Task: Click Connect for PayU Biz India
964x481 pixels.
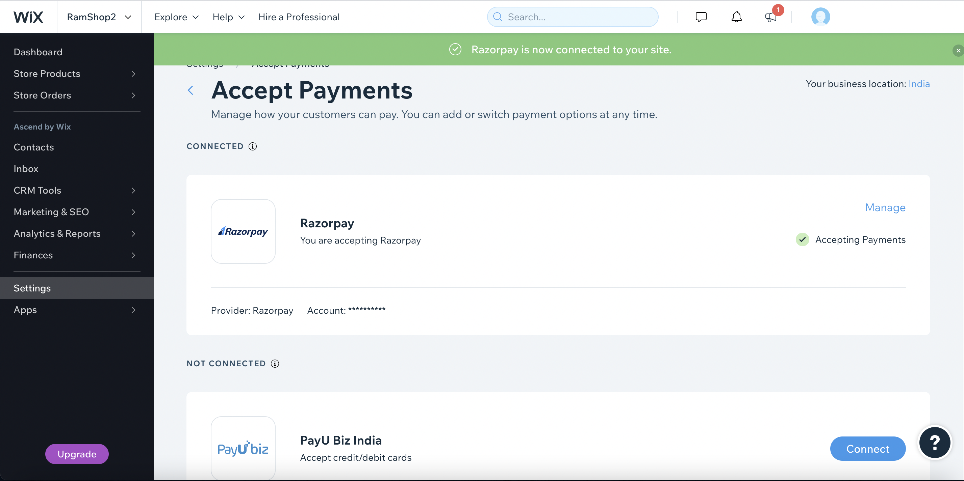Action: [867, 449]
